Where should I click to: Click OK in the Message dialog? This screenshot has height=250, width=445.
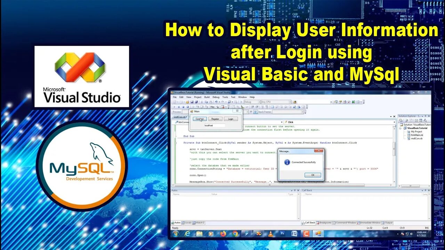[x=313, y=175]
